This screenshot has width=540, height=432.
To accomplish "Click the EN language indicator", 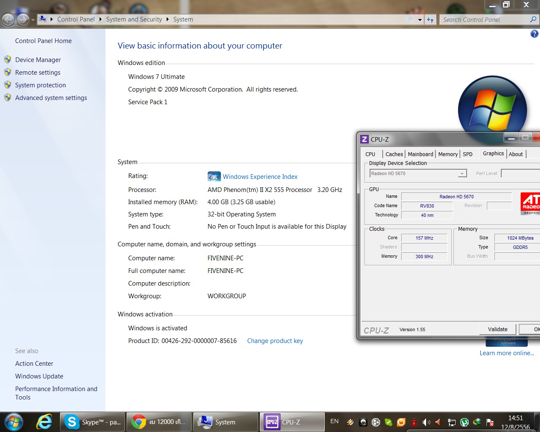I will pos(335,421).
